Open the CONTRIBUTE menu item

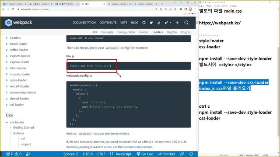tap(108, 23)
